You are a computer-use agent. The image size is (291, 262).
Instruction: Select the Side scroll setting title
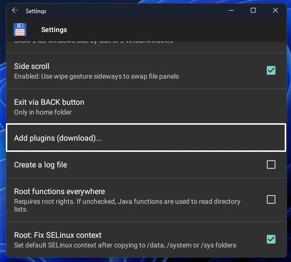click(32, 66)
